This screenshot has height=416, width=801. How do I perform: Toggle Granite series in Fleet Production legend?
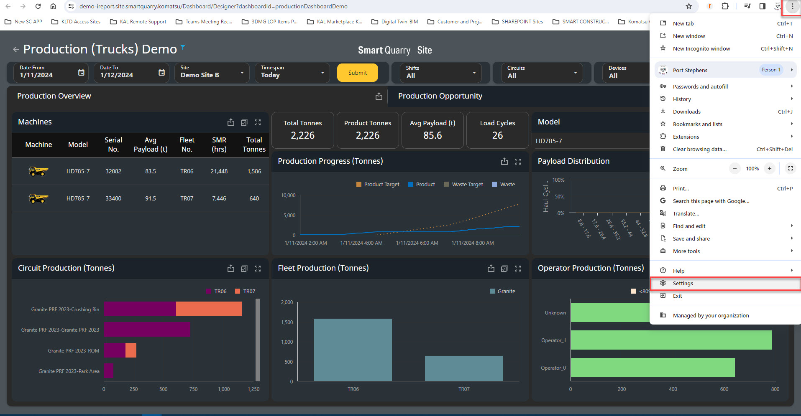click(502, 291)
